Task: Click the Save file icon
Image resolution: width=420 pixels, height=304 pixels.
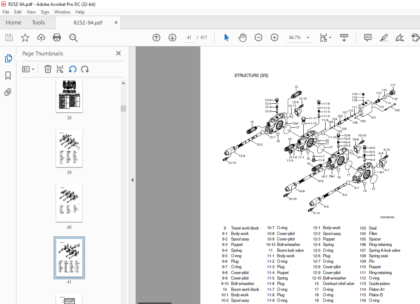Action: coord(9,38)
